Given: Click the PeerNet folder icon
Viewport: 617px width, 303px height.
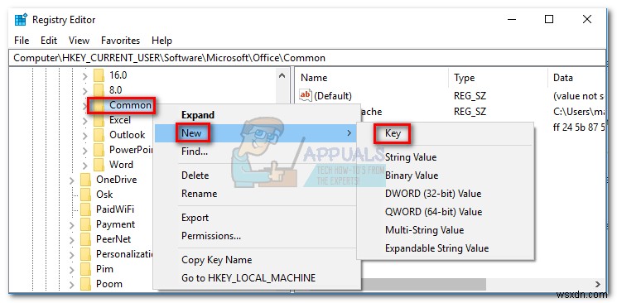Looking at the screenshot, I should (x=85, y=239).
